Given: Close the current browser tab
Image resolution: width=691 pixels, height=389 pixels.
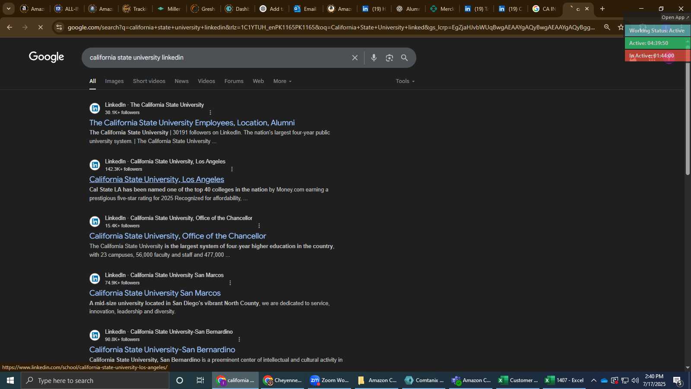Looking at the screenshot, I should [587, 9].
